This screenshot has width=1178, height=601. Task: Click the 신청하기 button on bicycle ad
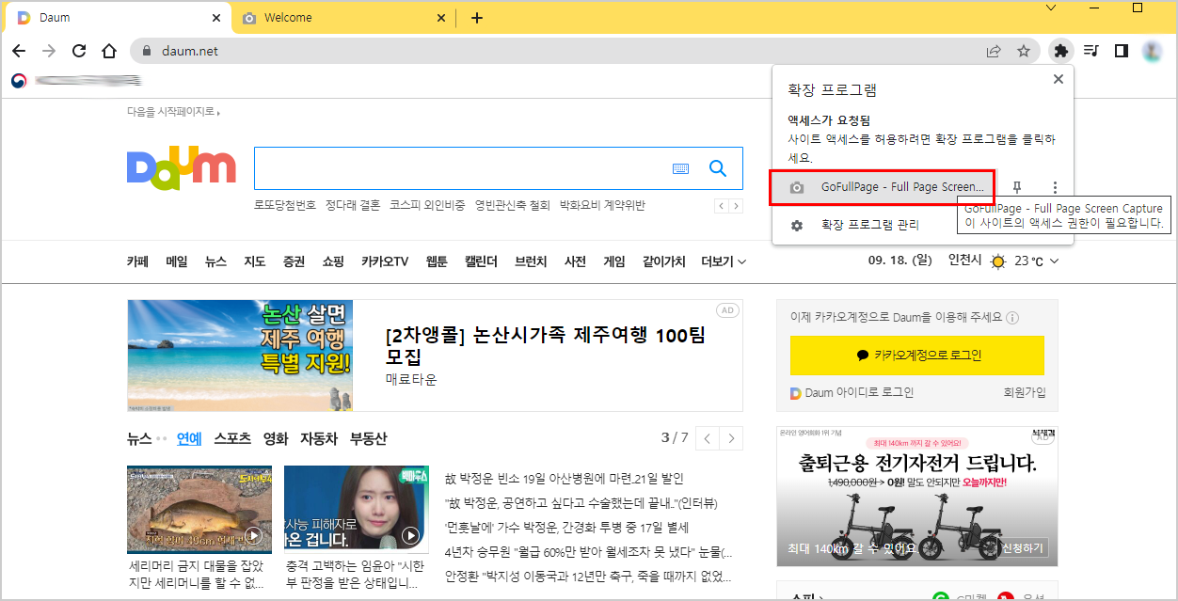point(1023,548)
